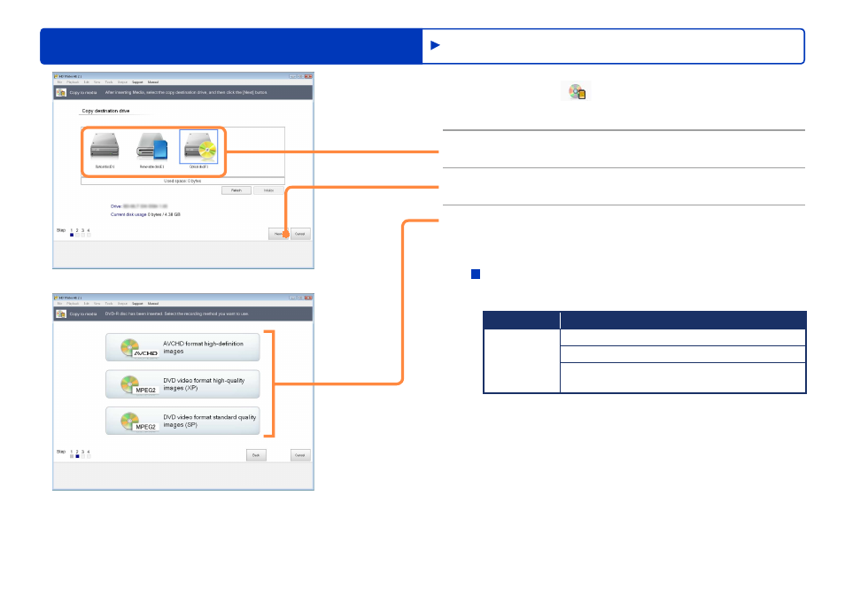Image resolution: width=845 pixels, height=596 pixels.
Task: Open the Manual menu in lower window
Action: 153,304
